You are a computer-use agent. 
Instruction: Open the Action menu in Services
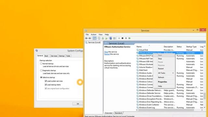[x=94, y=34]
